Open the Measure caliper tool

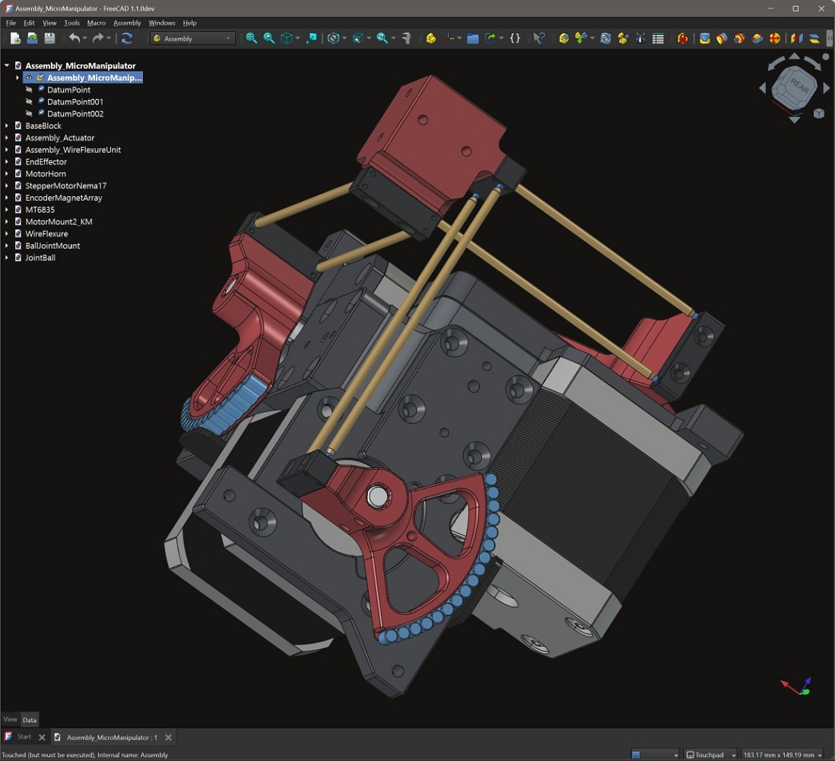[x=406, y=38]
